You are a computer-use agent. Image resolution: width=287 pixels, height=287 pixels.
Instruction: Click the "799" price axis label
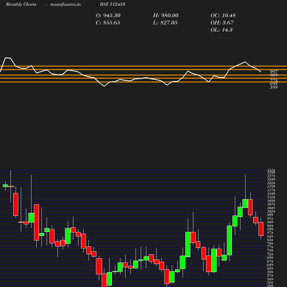tap(271, 244)
